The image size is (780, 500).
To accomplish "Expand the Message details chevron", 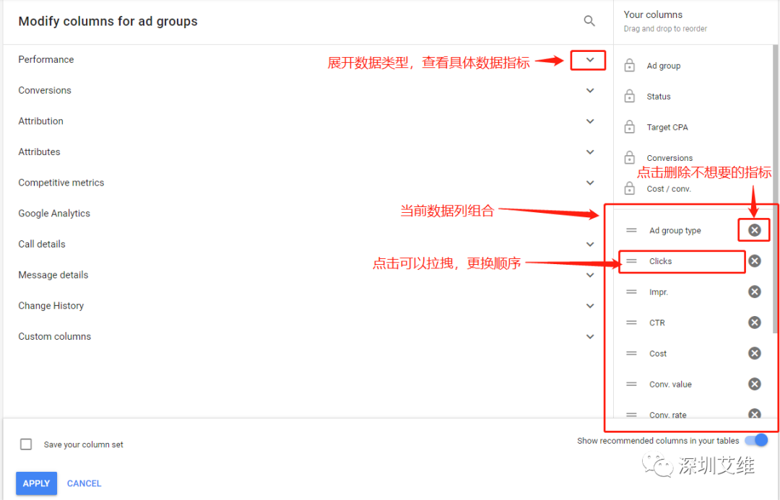I will (589, 276).
